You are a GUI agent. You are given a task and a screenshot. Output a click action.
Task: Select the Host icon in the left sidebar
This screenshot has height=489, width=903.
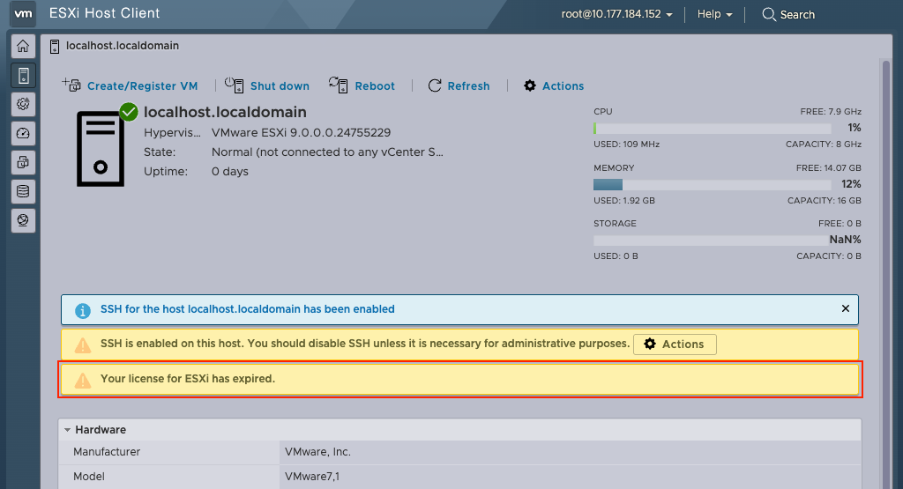click(23, 75)
